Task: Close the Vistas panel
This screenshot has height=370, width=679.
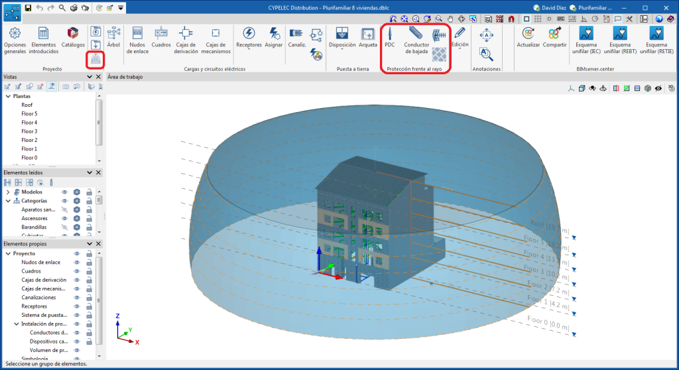Action: pyautogui.click(x=98, y=77)
